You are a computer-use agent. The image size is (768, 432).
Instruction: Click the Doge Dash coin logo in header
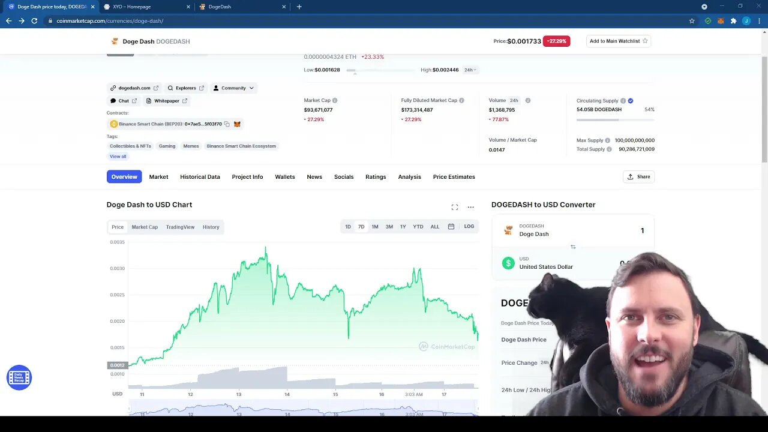[x=115, y=41]
